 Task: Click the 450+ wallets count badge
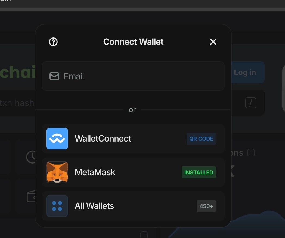[206, 206]
